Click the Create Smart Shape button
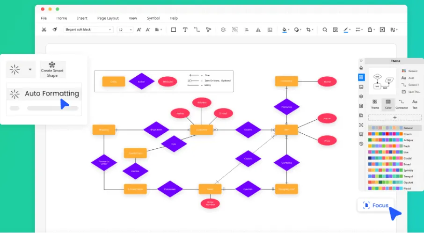The width and height of the screenshot is (424, 233). point(52,69)
